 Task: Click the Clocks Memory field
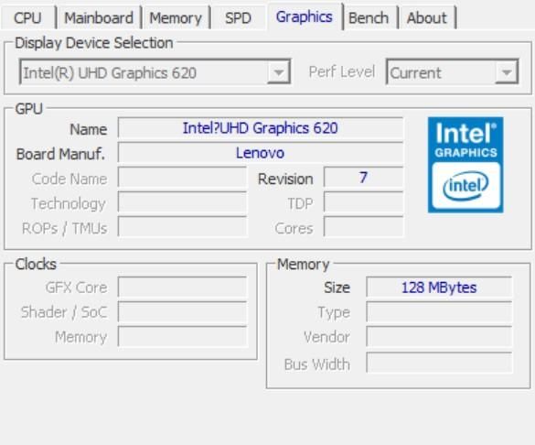click(x=182, y=337)
